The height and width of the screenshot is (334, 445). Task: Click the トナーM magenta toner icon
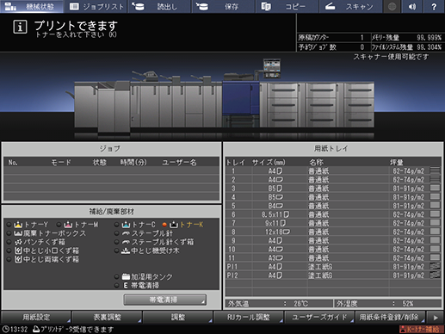(68, 225)
